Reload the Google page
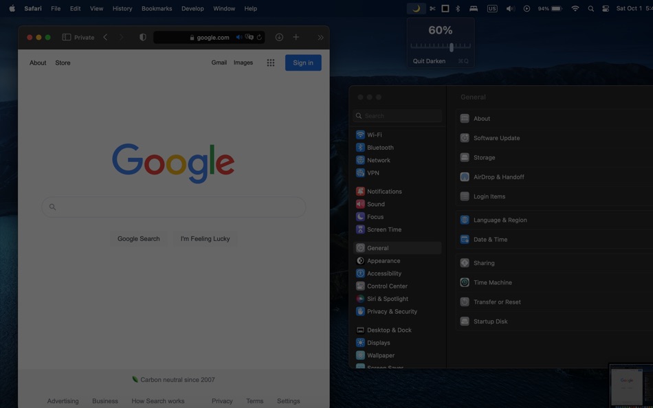653x408 pixels. [x=259, y=38]
